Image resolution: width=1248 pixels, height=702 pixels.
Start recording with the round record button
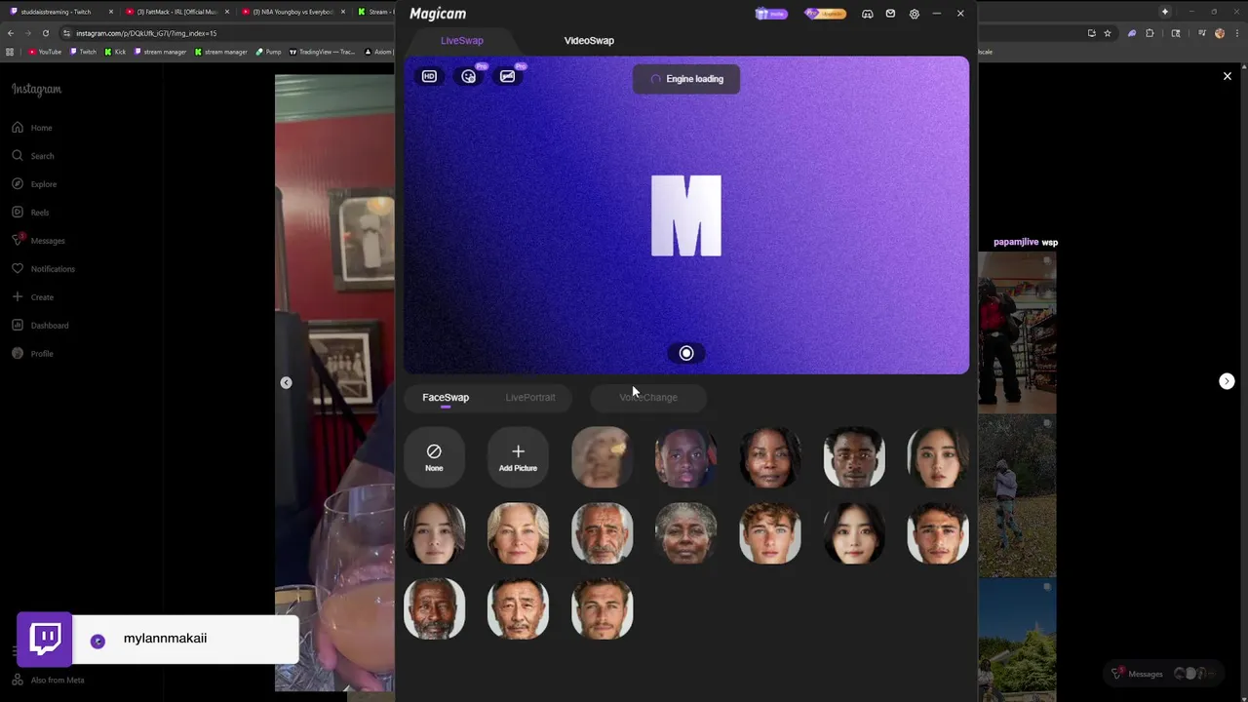click(686, 354)
